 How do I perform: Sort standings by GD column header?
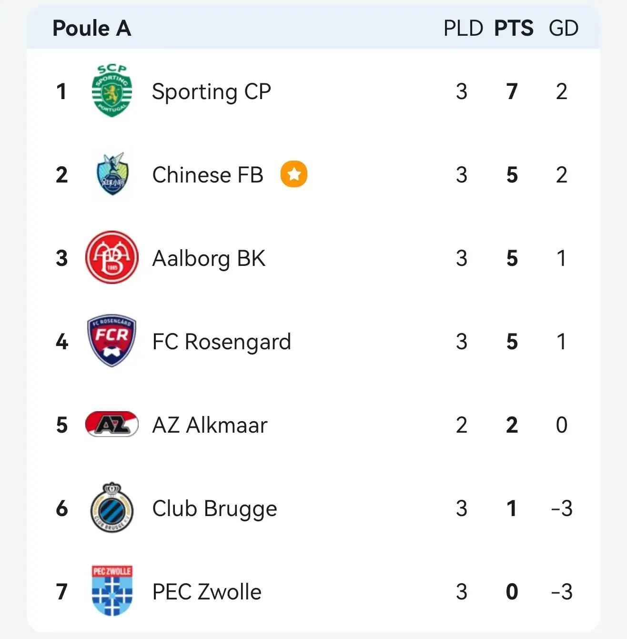click(x=563, y=28)
